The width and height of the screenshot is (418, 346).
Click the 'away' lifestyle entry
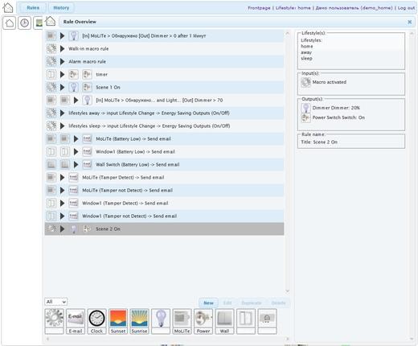point(306,52)
